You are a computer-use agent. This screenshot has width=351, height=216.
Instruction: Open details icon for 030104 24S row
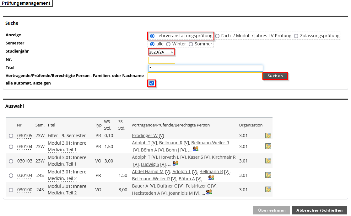coord(268,175)
